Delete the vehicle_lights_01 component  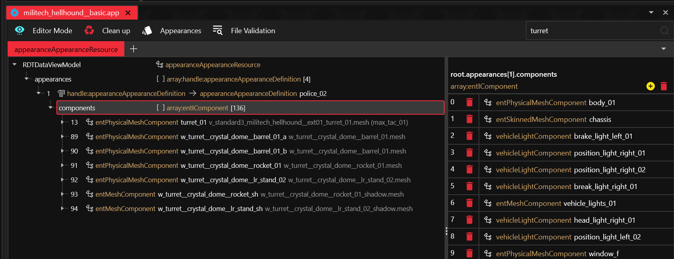[x=469, y=203]
